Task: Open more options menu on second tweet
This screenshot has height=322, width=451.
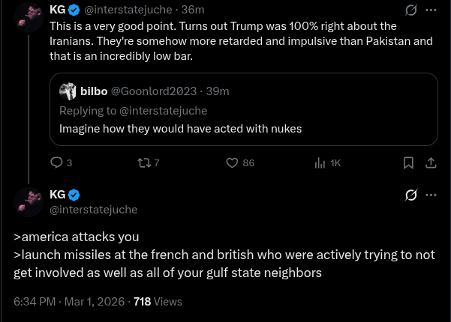Action: coord(431,195)
